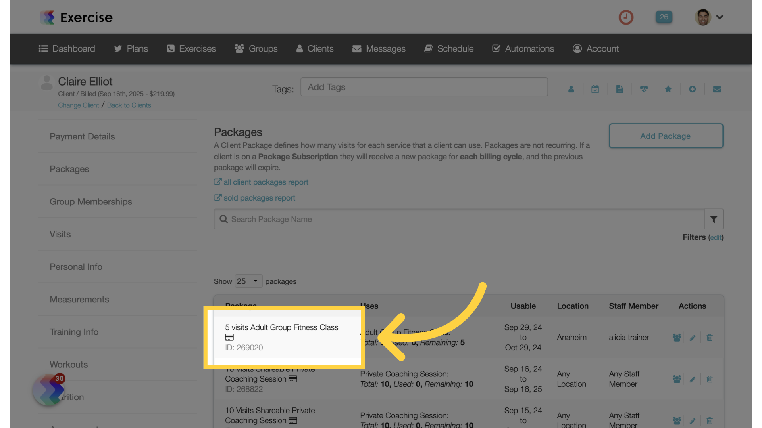The image size is (762, 428).
Task: Open the Account menu
Action: 596,49
